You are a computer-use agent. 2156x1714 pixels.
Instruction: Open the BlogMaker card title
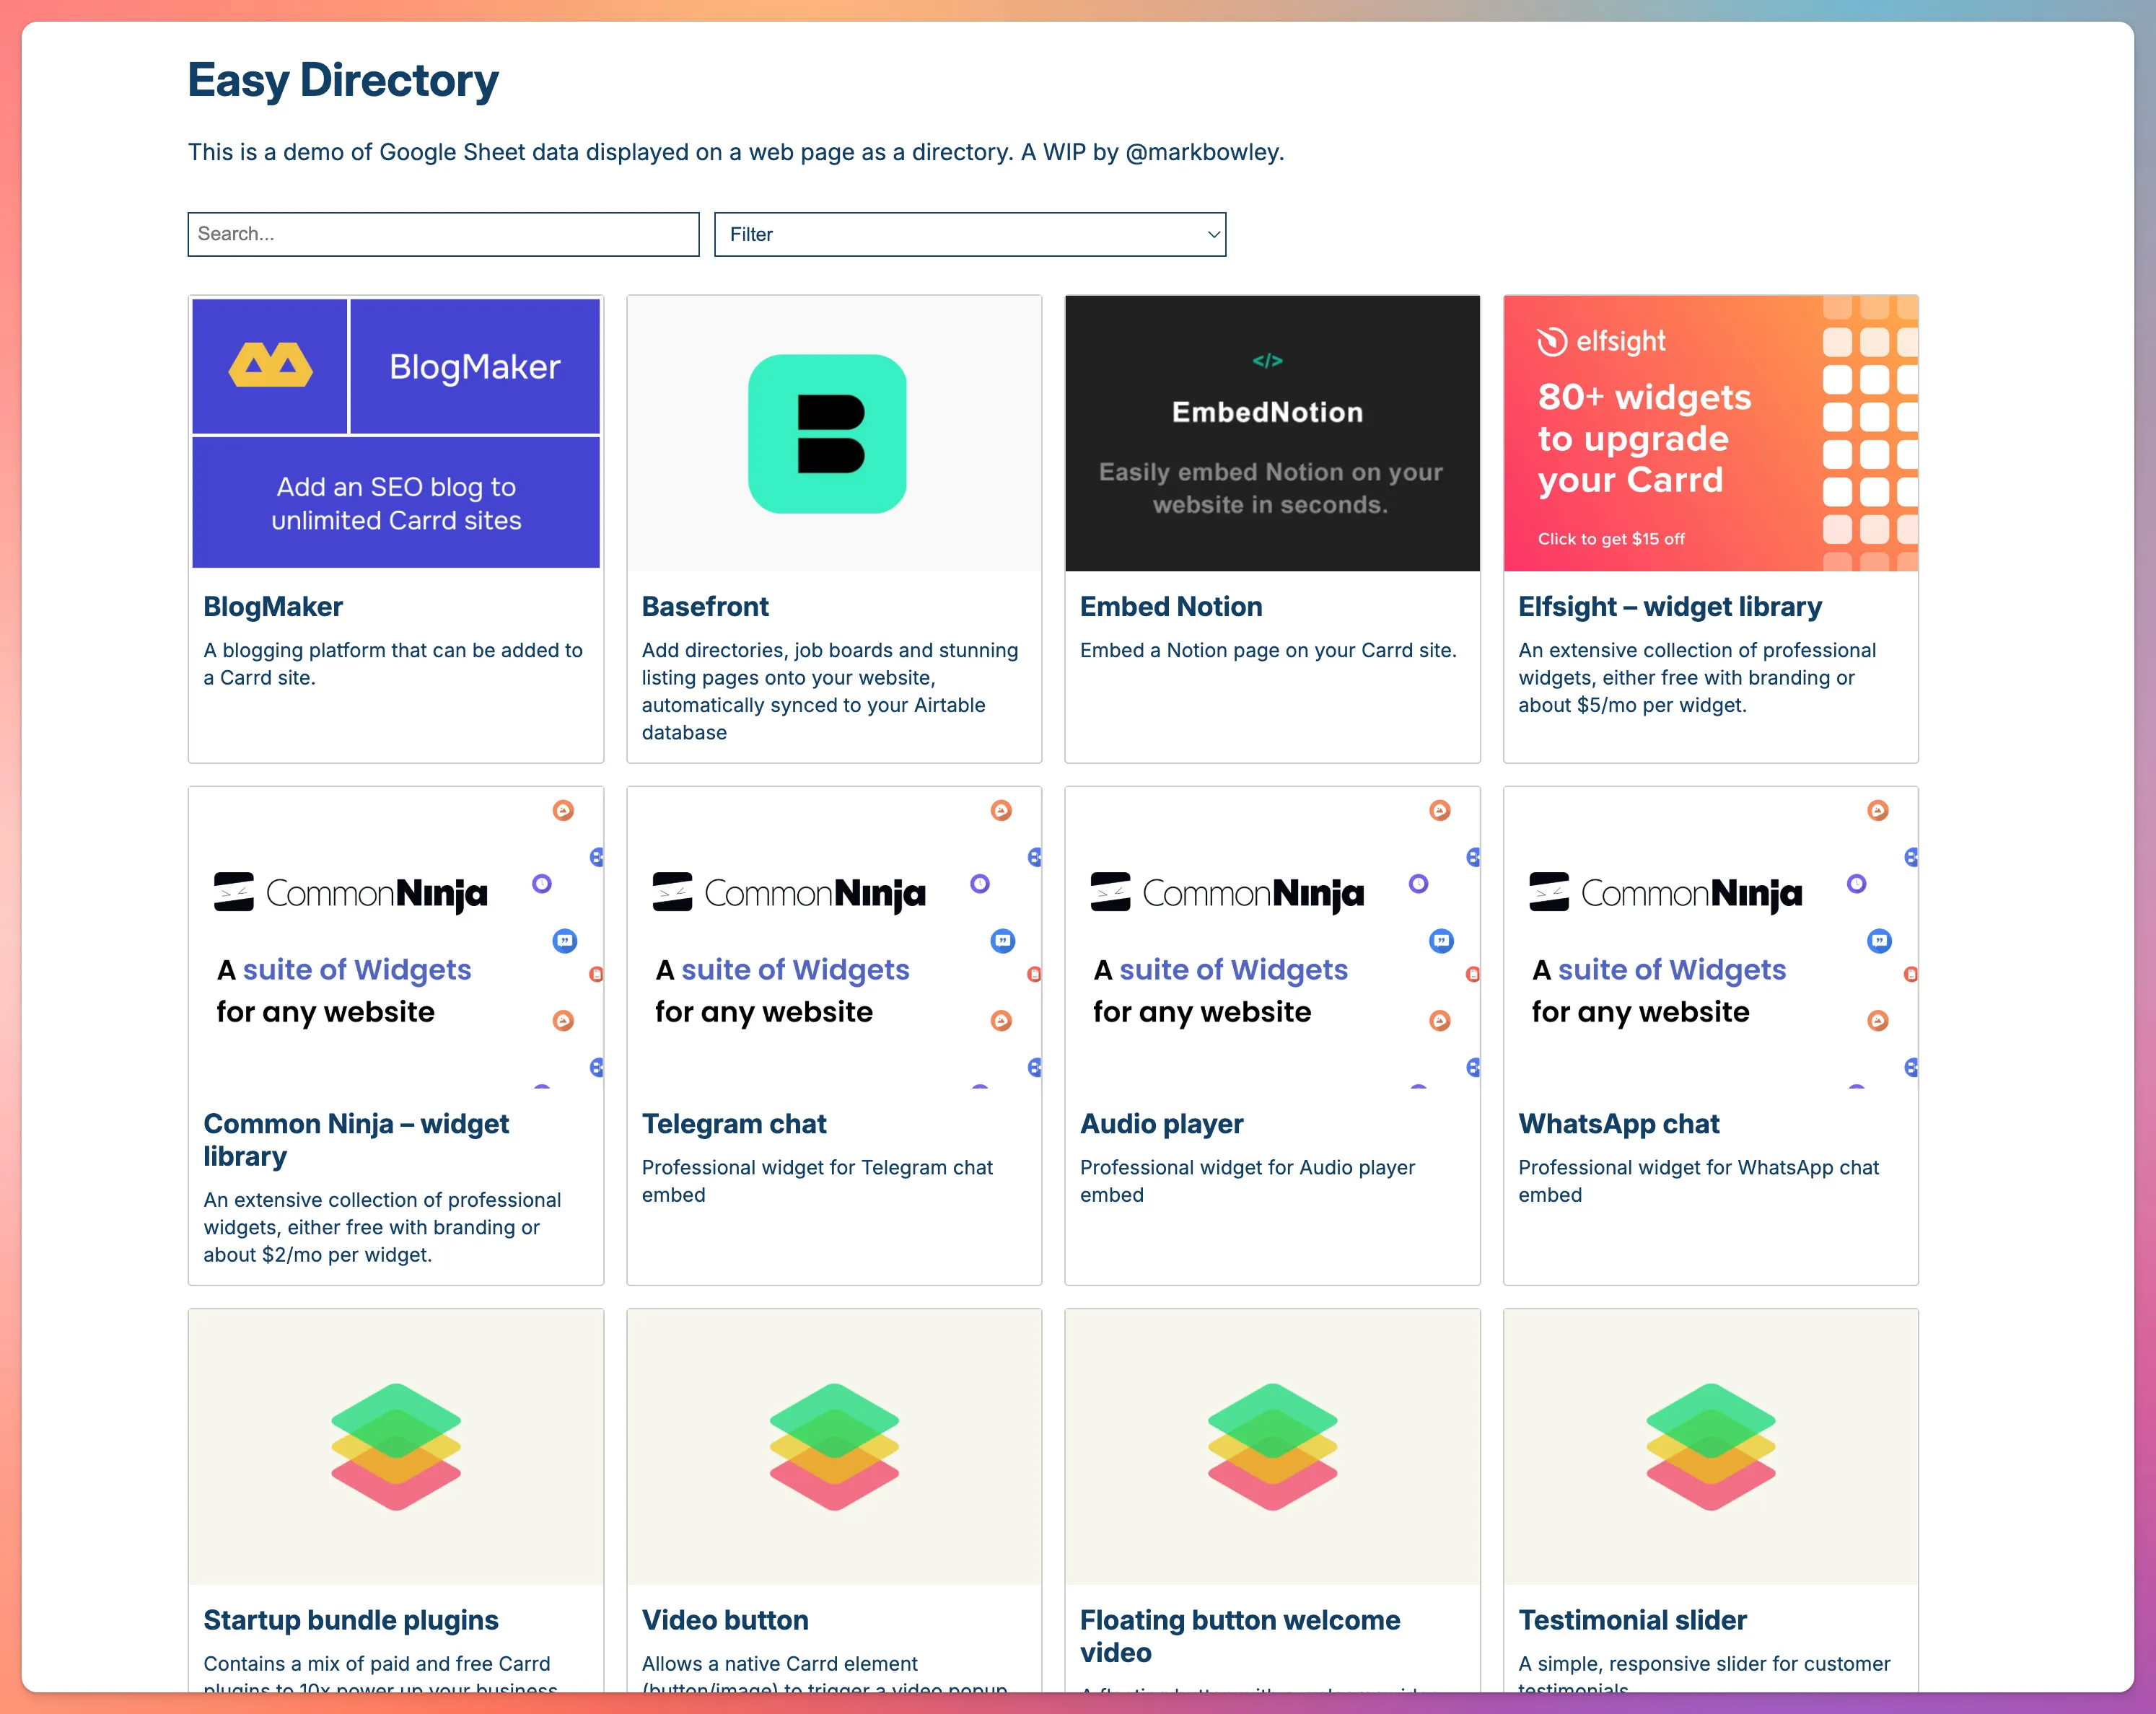pos(273,606)
